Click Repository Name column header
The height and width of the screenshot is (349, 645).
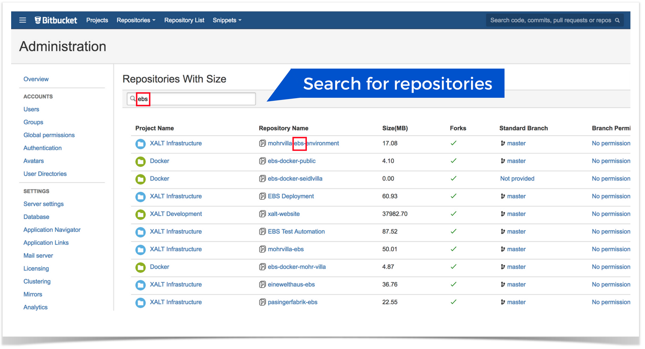284,128
